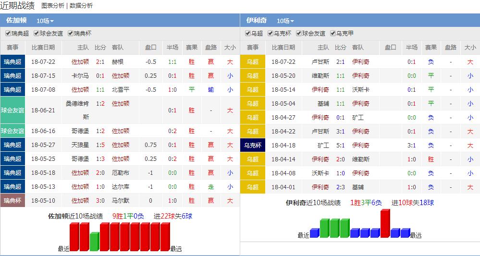Toggle the 瑞典杯 filter checkbox
480x256 pixels.
[71, 34]
